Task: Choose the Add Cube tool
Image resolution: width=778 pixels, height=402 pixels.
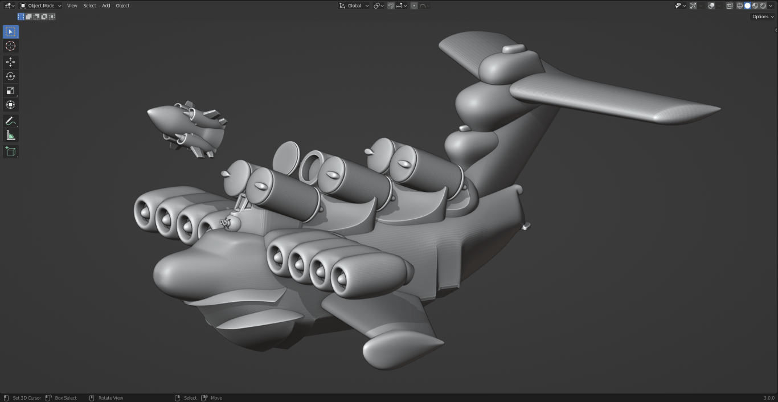Action: pos(10,151)
